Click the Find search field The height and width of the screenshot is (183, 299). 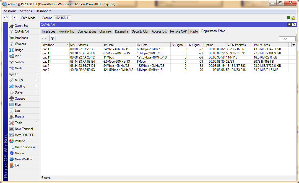click(287, 39)
